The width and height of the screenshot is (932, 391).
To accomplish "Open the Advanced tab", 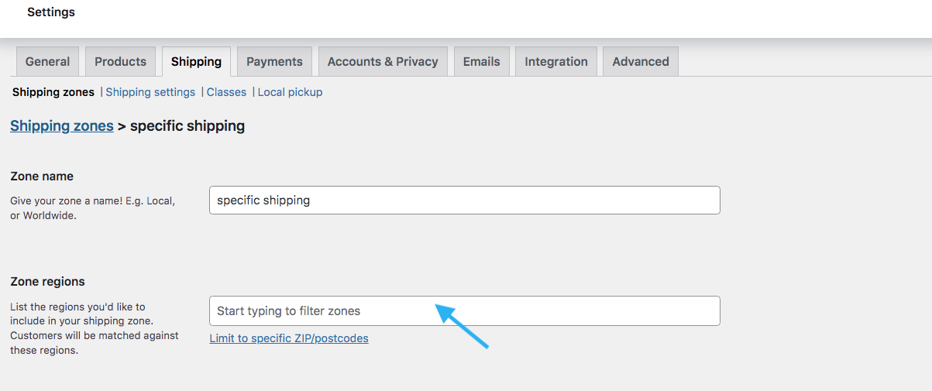I will click(x=641, y=62).
